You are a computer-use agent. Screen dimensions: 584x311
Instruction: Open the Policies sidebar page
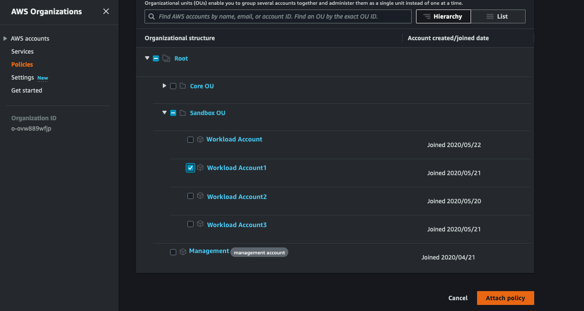22,64
